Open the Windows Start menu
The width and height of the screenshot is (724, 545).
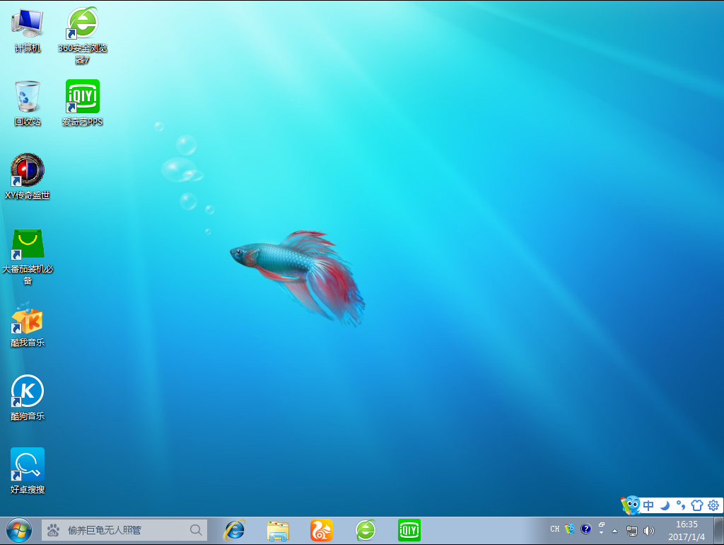(19, 530)
